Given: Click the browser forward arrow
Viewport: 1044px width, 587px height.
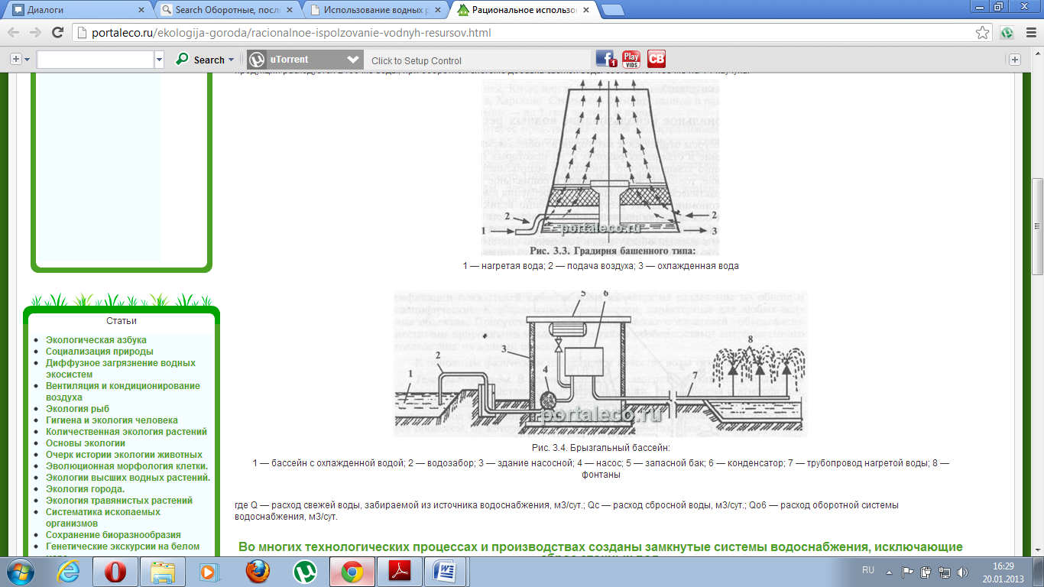Looking at the screenshot, I should pos(35,33).
